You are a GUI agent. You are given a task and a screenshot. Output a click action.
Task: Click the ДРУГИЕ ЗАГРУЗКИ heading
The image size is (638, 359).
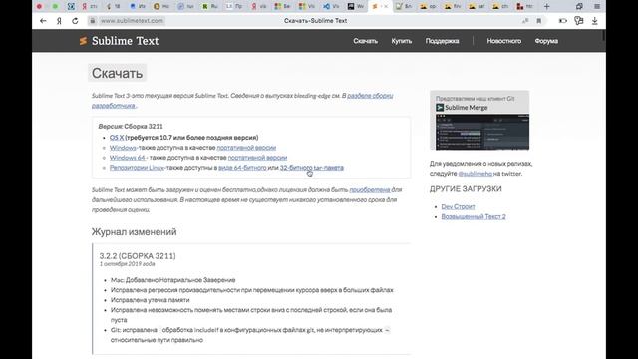(x=466, y=189)
